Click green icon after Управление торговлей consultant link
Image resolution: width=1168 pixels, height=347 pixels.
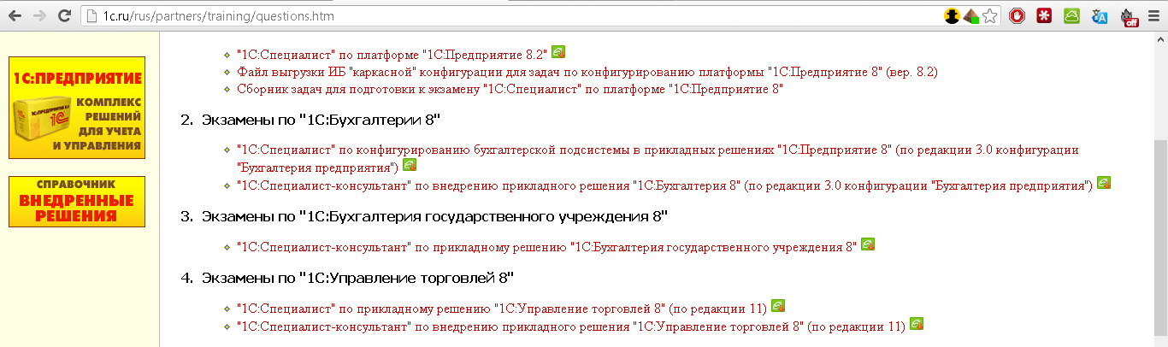coord(916,324)
